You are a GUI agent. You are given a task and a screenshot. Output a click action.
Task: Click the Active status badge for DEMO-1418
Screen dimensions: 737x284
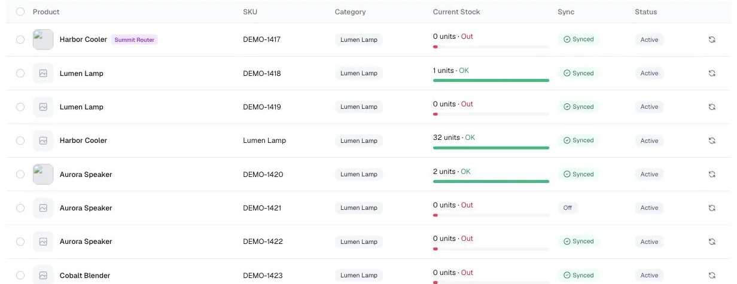pos(649,73)
